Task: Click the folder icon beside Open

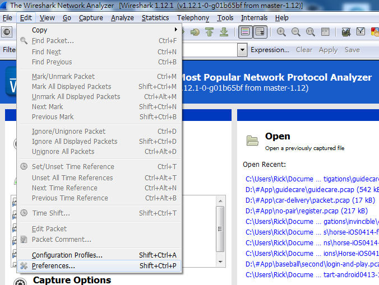Action: pyautogui.click(x=252, y=141)
